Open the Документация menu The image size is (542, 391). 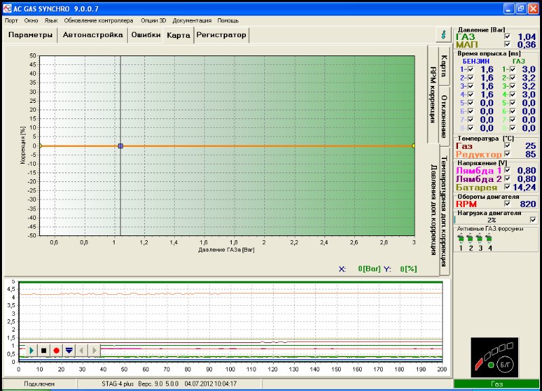(x=192, y=20)
